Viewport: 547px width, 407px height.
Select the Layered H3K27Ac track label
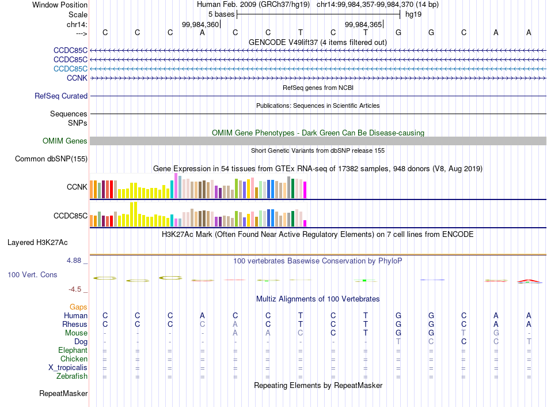tap(37, 243)
